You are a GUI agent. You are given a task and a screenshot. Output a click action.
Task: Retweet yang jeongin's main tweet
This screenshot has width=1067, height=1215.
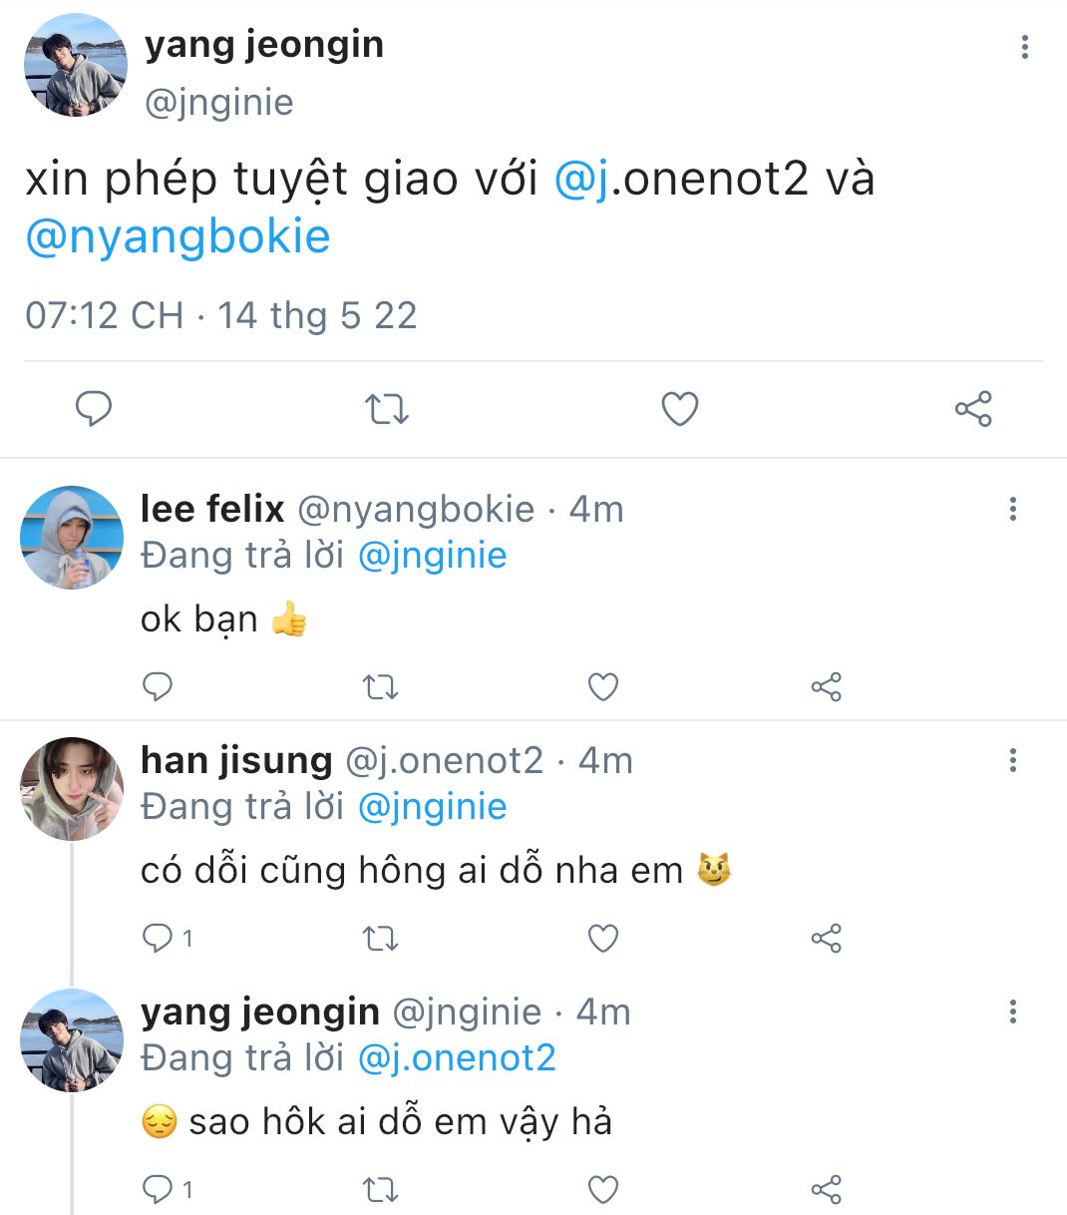pos(386,409)
